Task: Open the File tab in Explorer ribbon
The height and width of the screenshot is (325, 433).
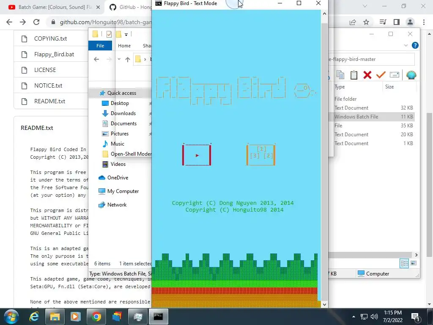Action: point(100,46)
